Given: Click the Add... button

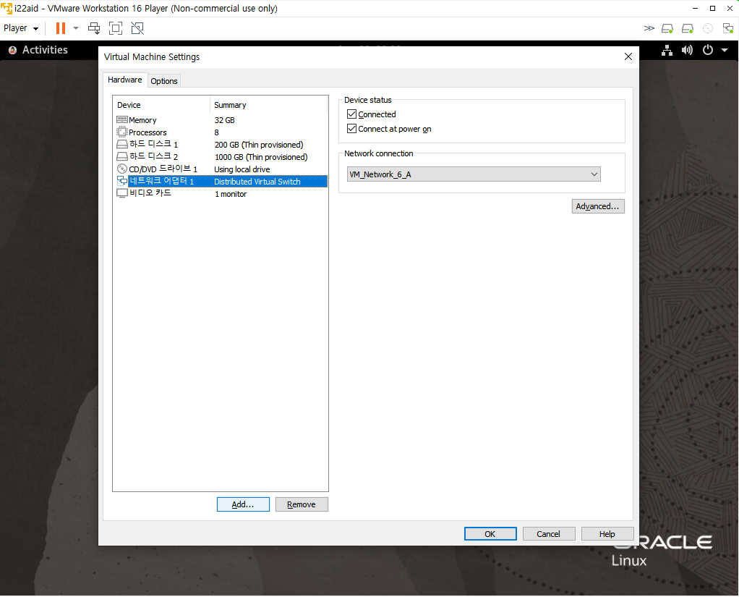Looking at the screenshot, I should [243, 504].
